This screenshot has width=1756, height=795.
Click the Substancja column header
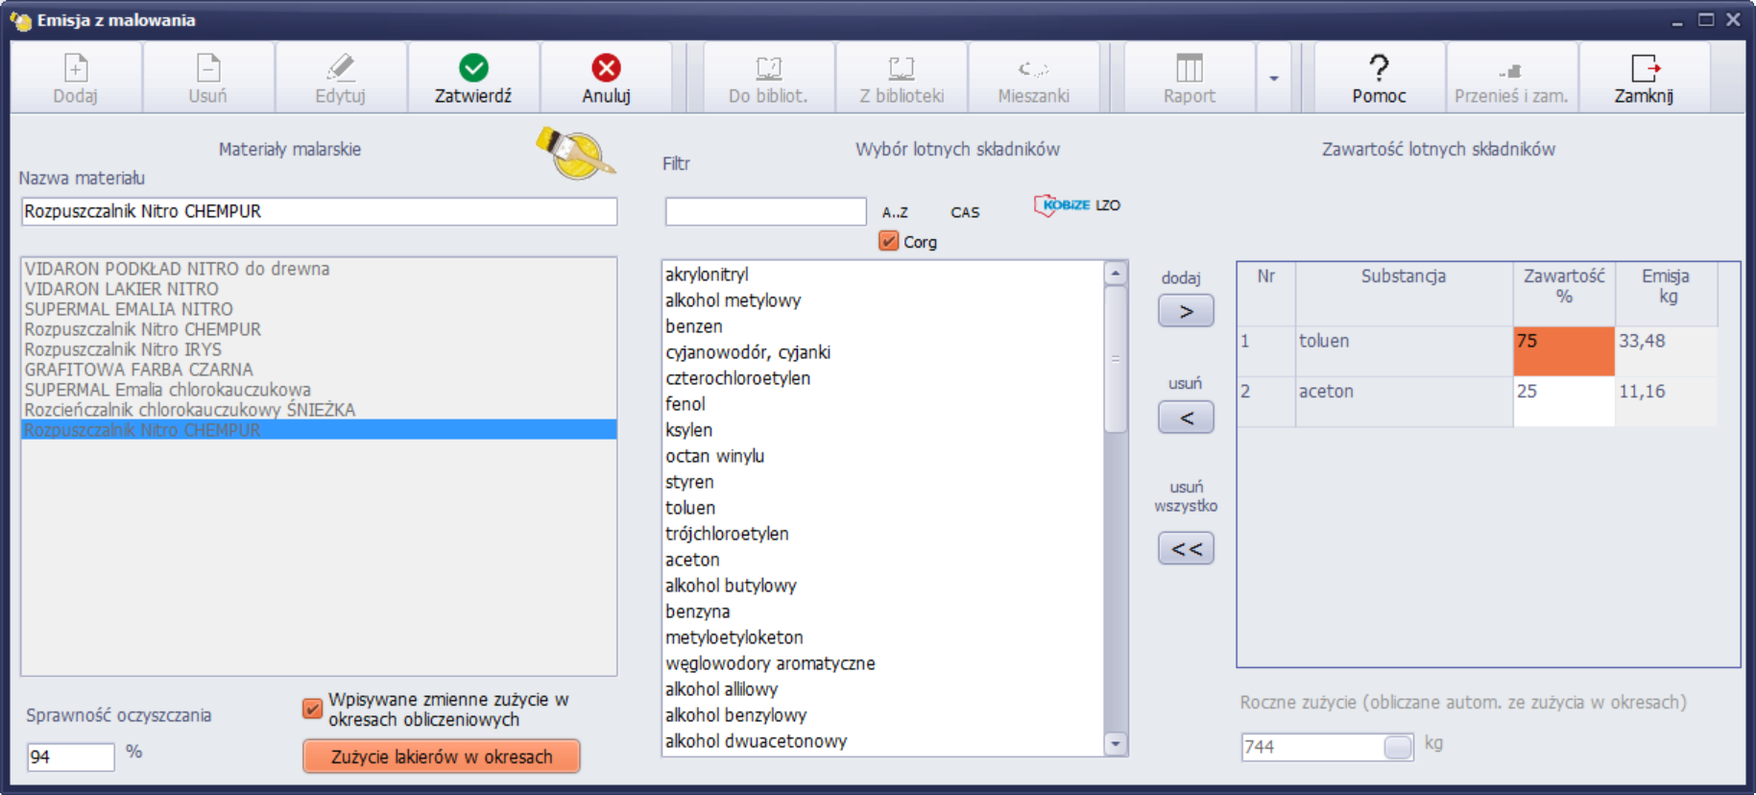click(x=1404, y=294)
